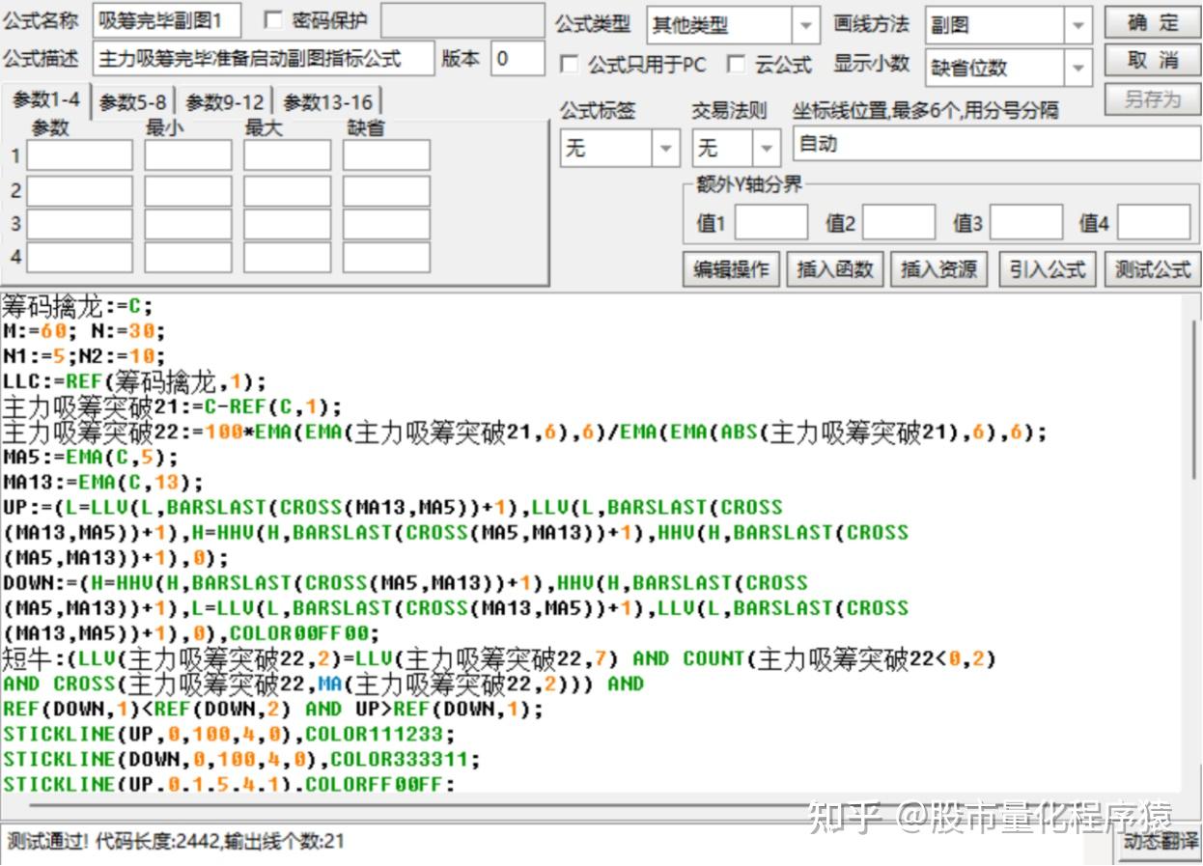Click the 引入公式 button
The height and width of the screenshot is (866, 1203).
(x=1049, y=269)
